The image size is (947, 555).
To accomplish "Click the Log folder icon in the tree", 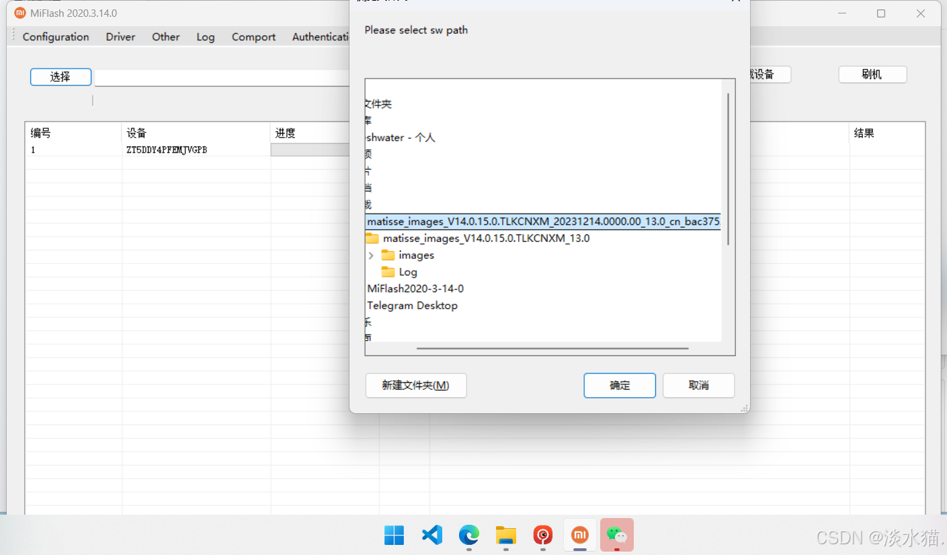I will coord(388,272).
